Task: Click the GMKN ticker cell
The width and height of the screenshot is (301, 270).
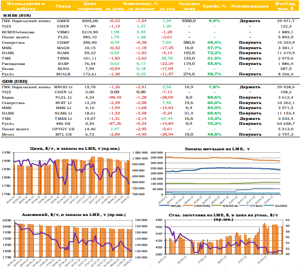Action: coord(63,21)
